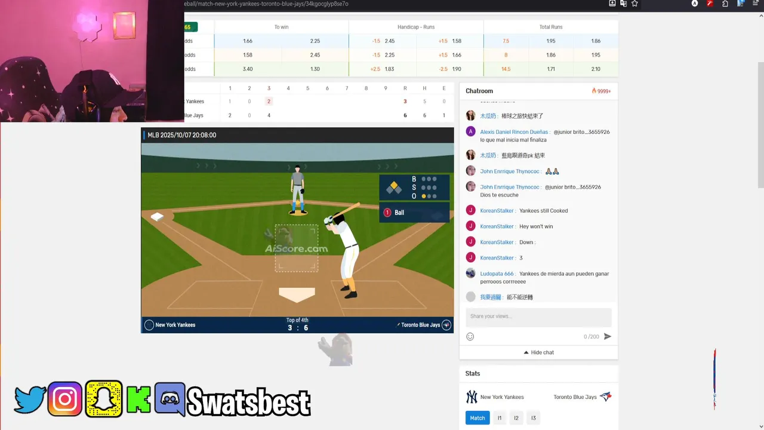Open the browser main menu icon
This screenshot has width=764, height=430.
coord(755,4)
